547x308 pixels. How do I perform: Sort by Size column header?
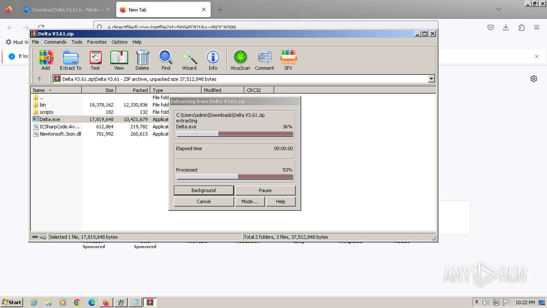point(99,90)
